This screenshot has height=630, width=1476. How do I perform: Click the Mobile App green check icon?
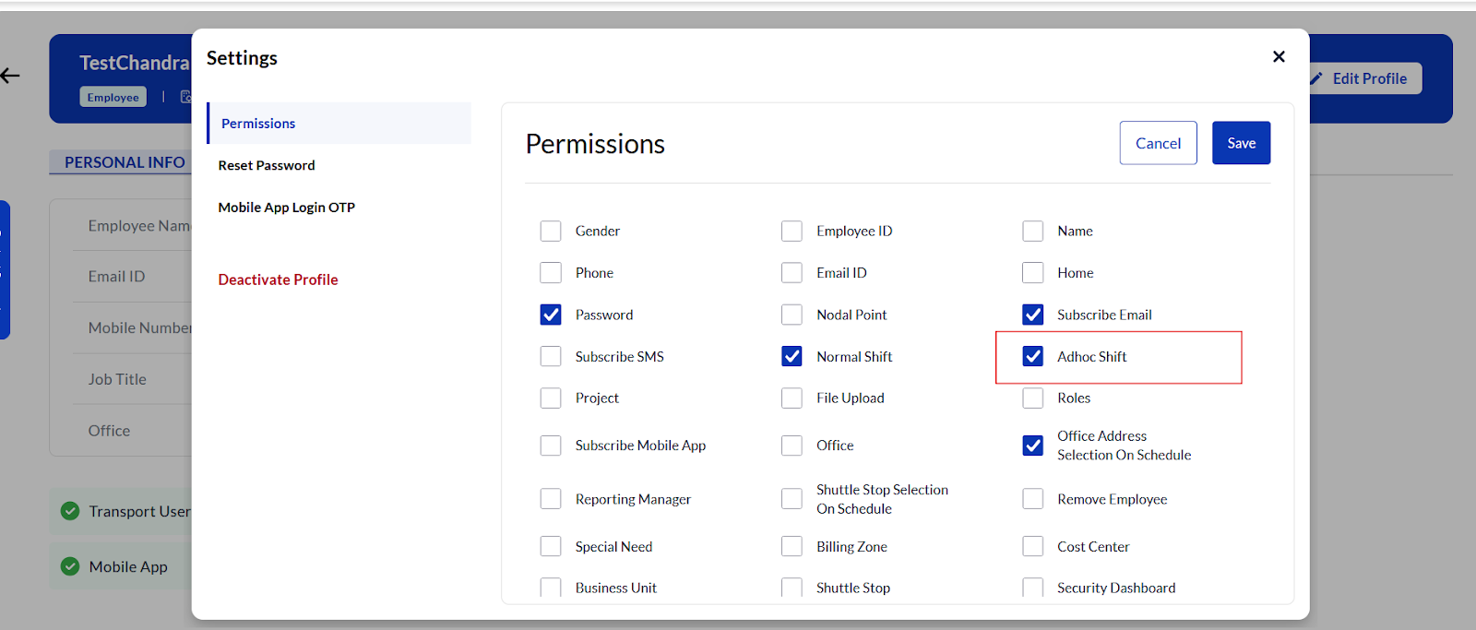(70, 566)
